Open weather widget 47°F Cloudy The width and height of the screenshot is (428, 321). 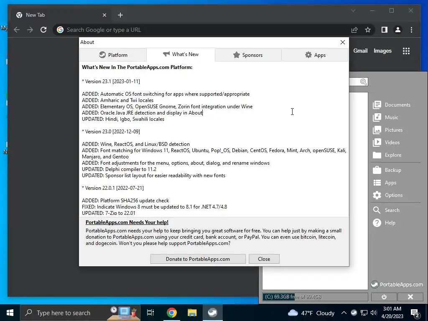[x=311, y=313]
